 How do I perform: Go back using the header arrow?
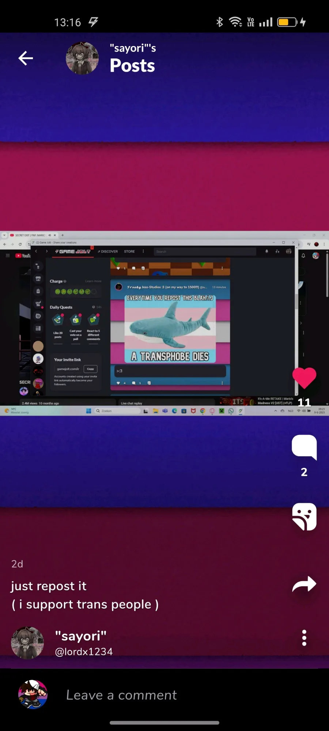[26, 58]
